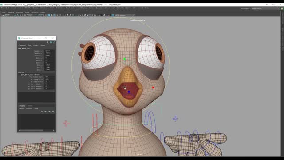The height and width of the screenshot is (160, 284).
Task: Click the move layer up icon
Action: click(x=42, y=112)
